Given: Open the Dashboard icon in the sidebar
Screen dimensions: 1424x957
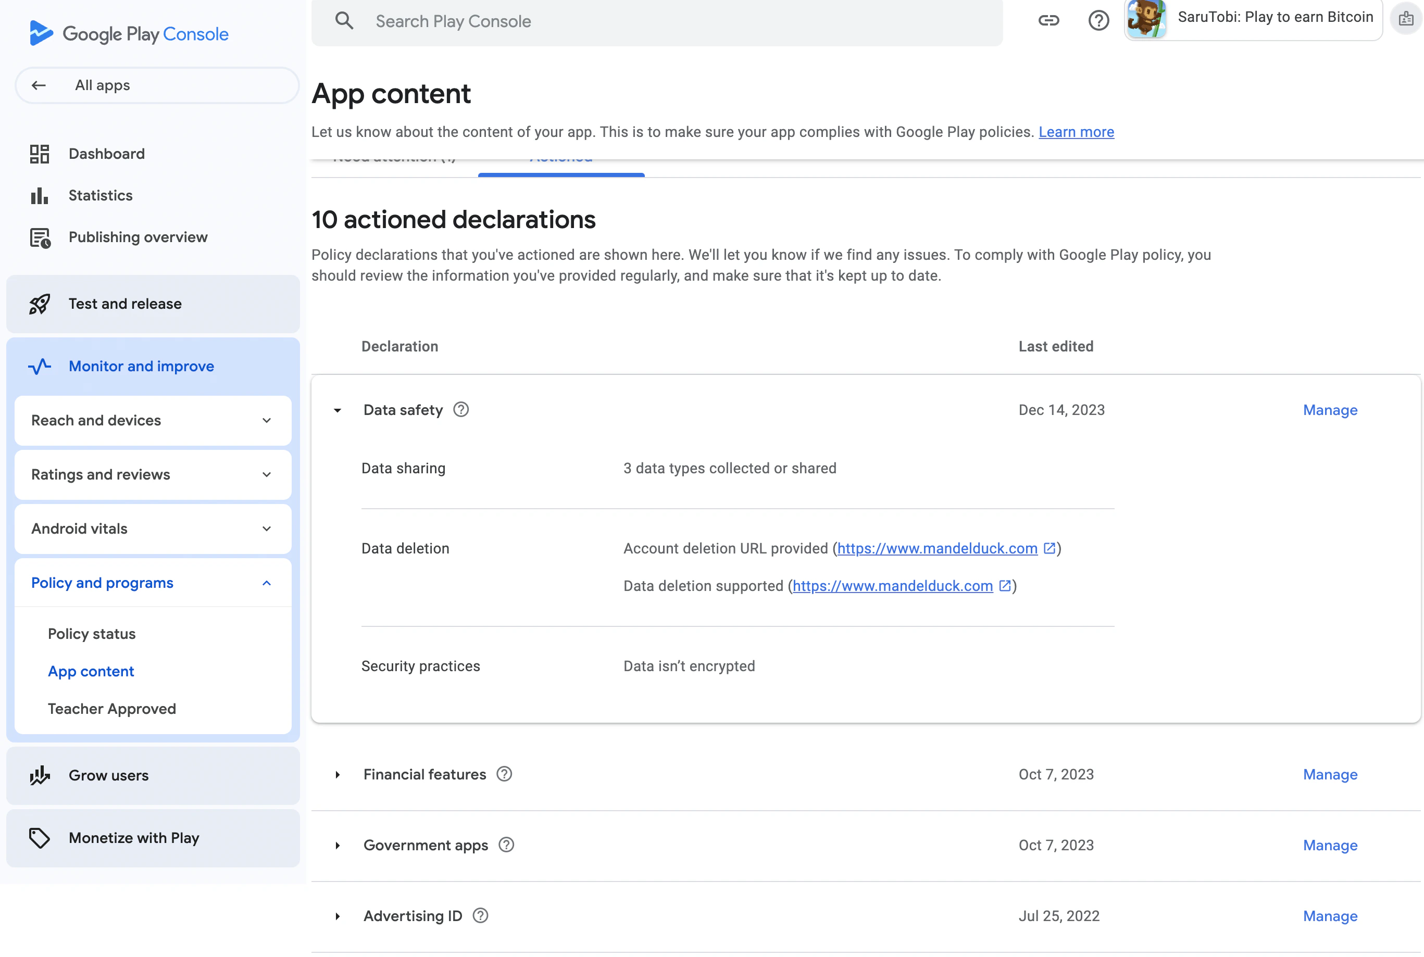Looking at the screenshot, I should click(x=39, y=153).
